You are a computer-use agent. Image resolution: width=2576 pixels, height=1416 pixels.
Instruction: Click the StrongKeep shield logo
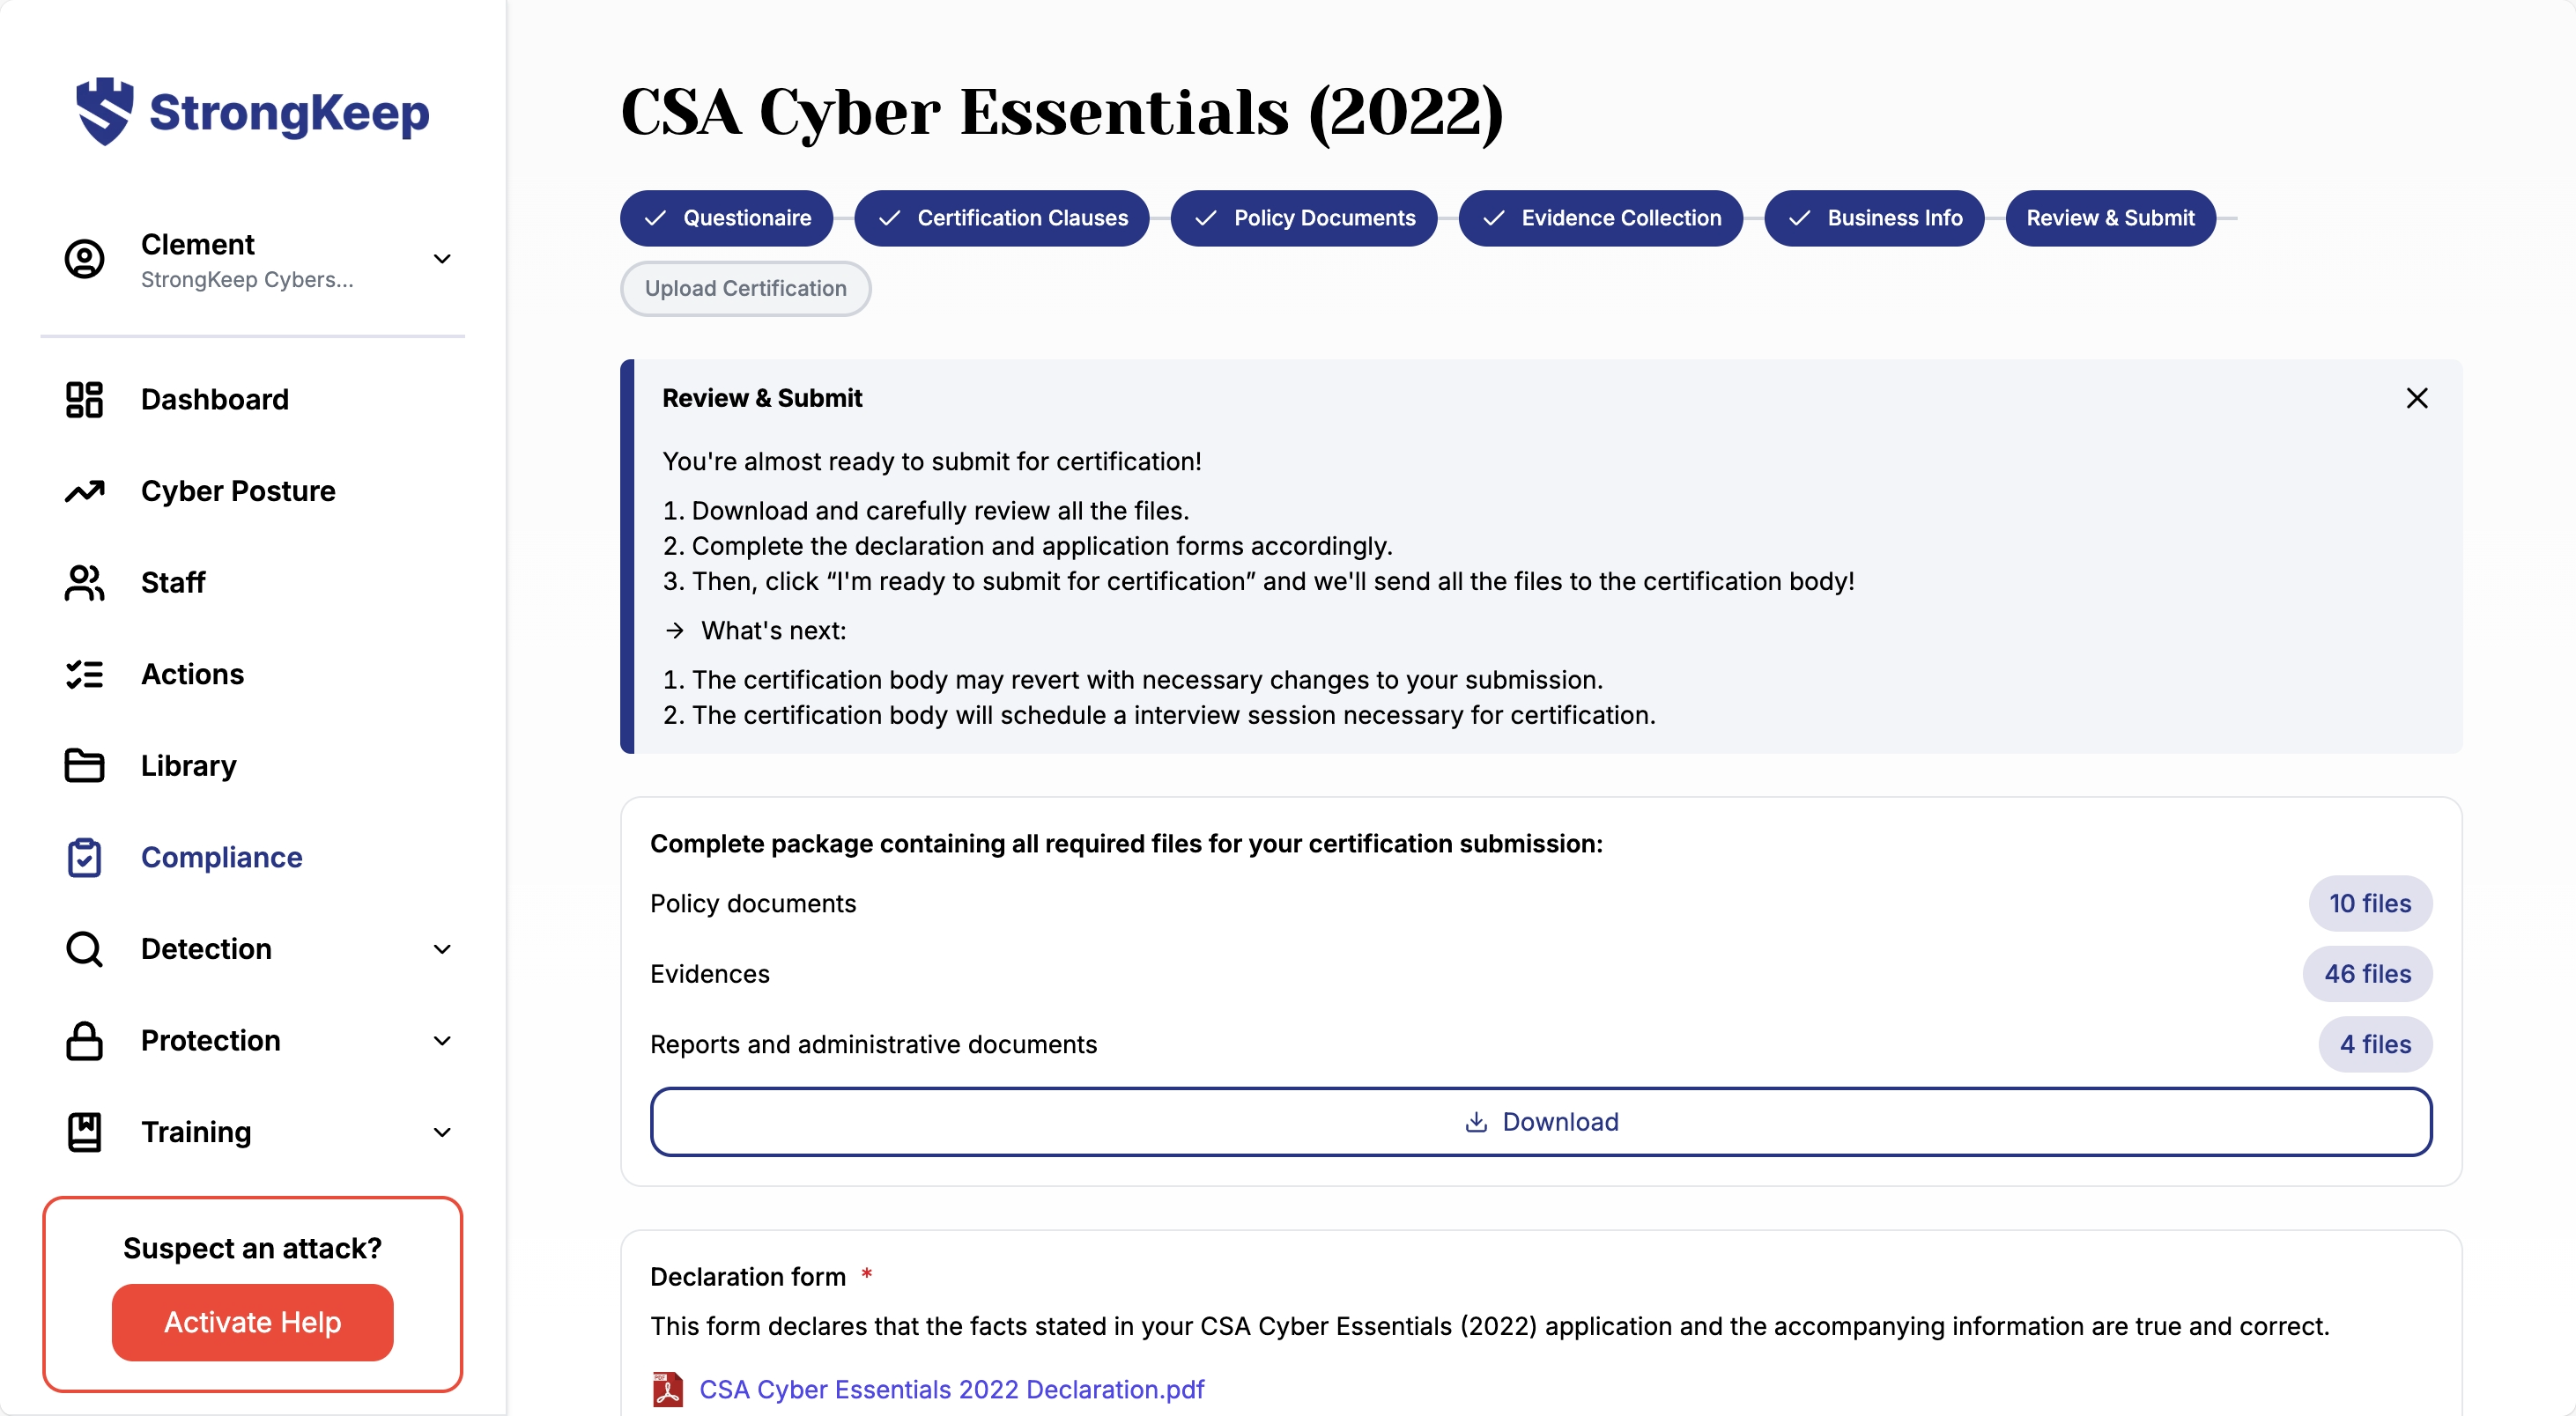(104, 111)
